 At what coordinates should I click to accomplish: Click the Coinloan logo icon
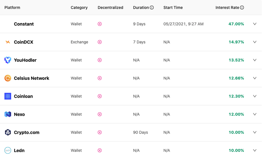pos(8,96)
